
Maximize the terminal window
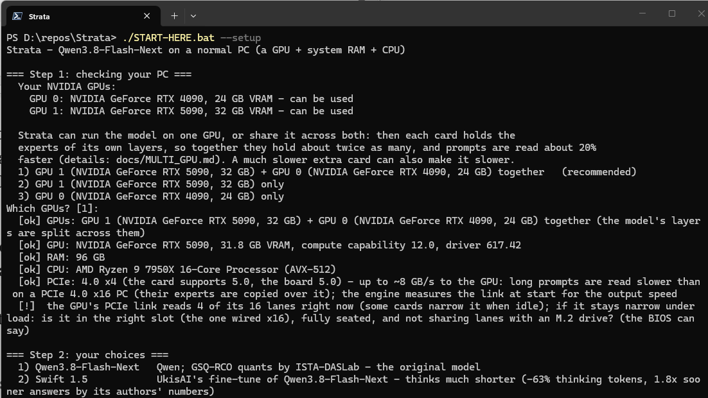tap(672, 13)
